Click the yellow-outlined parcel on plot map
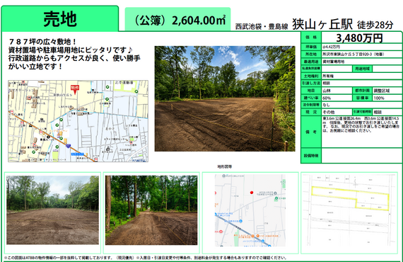Screen dimensions: 403x262 (x=350, y=198)
